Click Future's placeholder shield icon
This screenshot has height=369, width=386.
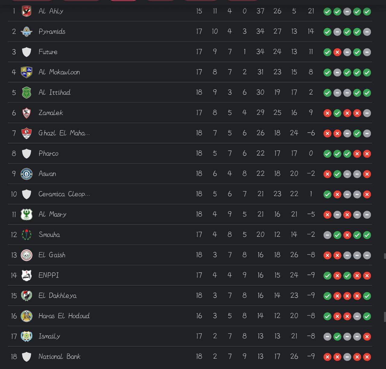pos(27,52)
